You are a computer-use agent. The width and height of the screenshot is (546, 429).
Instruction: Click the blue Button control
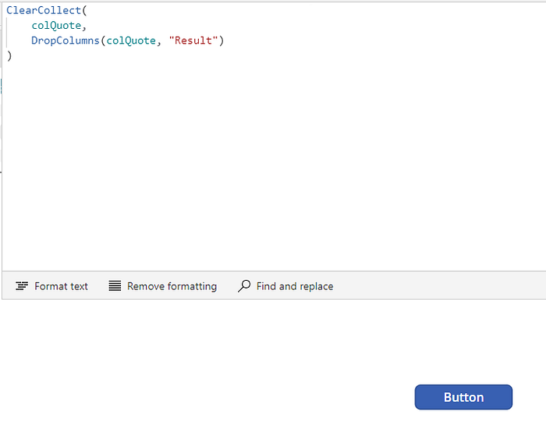point(463,397)
